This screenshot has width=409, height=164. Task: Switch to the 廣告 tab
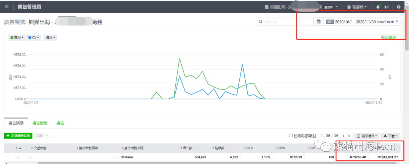click(60, 123)
